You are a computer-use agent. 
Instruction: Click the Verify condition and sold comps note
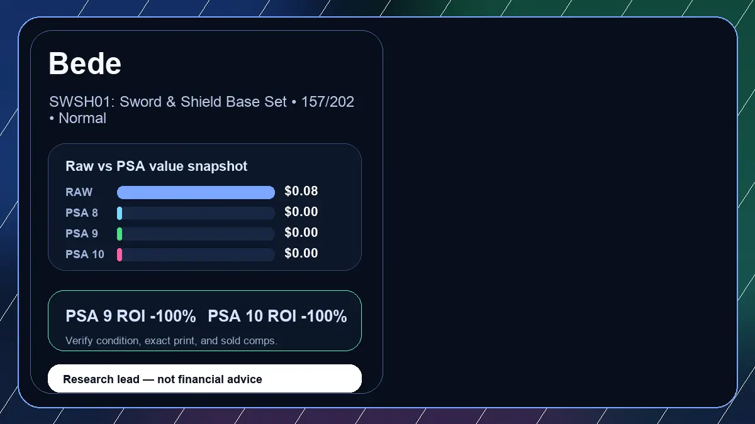171,340
